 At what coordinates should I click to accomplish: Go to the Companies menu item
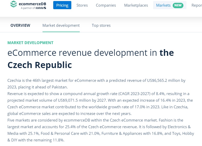tap(106, 5)
